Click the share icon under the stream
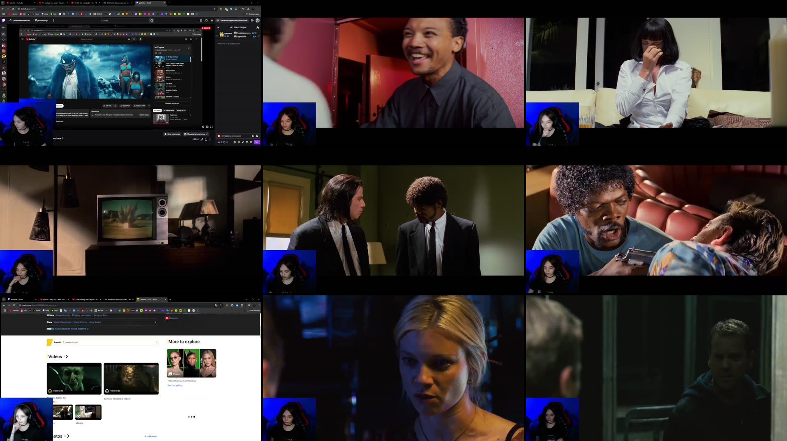 coord(206,139)
